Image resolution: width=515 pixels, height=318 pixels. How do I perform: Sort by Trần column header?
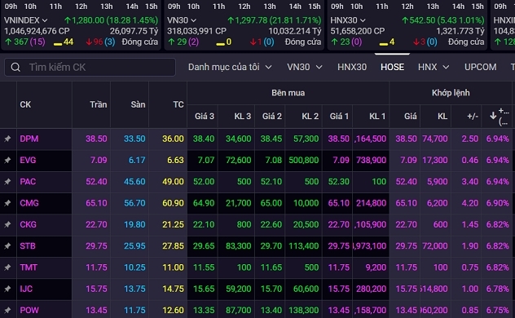[99, 104]
